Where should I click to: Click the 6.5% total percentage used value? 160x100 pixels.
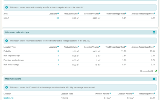click(x=124, y=18)
